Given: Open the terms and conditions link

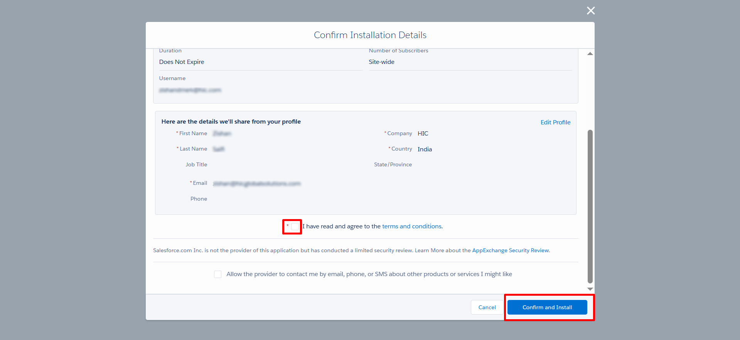Looking at the screenshot, I should [411, 226].
